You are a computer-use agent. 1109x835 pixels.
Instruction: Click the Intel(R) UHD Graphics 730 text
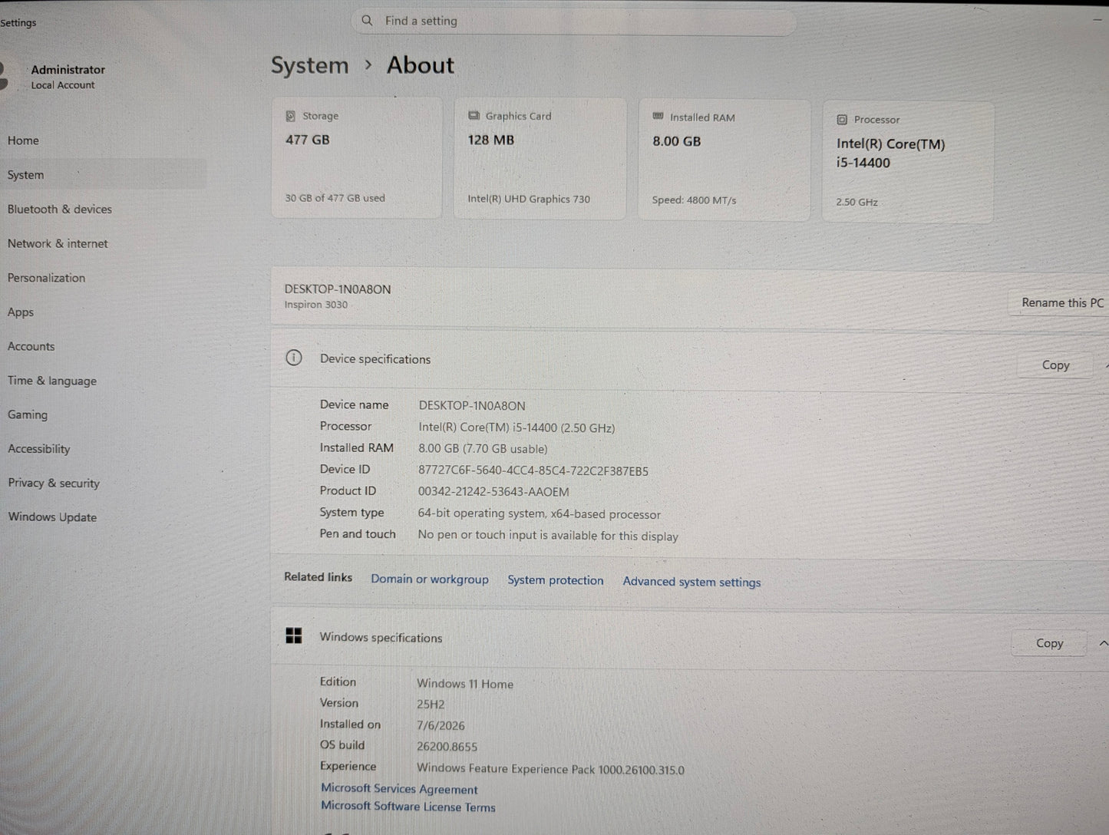529,199
